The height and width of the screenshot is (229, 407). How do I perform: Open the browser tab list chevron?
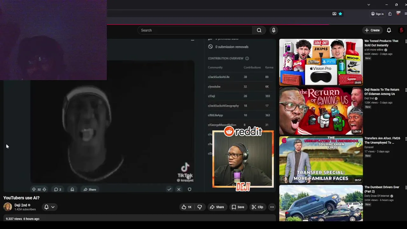pyautogui.click(x=369, y=5)
